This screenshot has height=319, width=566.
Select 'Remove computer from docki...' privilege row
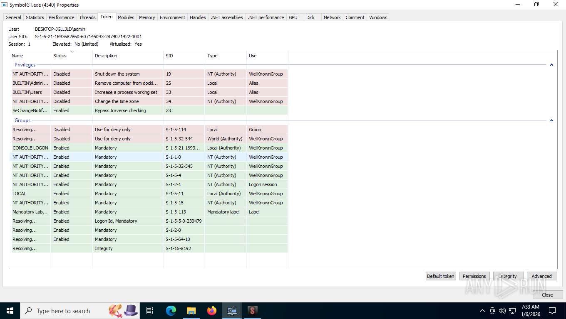tap(149, 83)
